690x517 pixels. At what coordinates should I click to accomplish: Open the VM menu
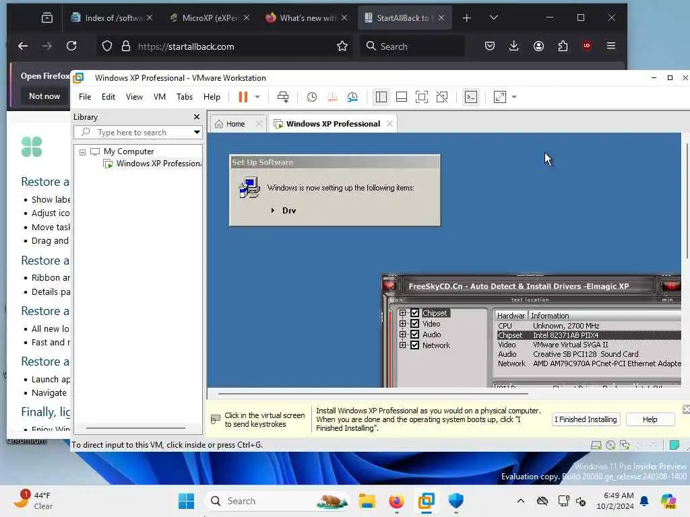[x=159, y=97]
